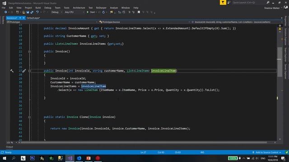
Task: Click the browser Refresh icon in toolbar
Action: pyautogui.click(x=103, y=12)
